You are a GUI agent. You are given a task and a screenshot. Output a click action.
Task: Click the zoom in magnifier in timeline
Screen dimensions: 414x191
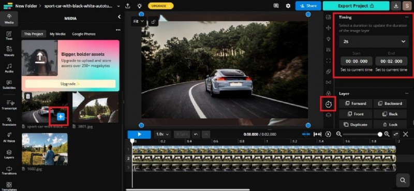click(387, 134)
